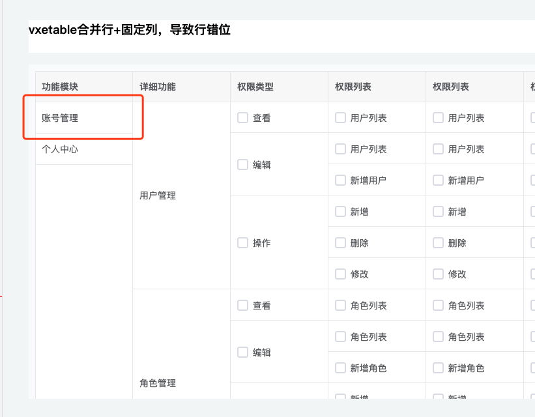Tick 新增用户 in second 权限列表 column
The image size is (535, 417).
tap(438, 180)
